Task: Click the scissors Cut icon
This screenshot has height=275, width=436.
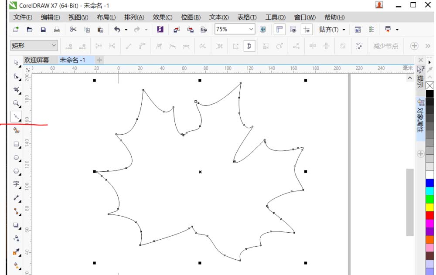Action: (x=73, y=30)
